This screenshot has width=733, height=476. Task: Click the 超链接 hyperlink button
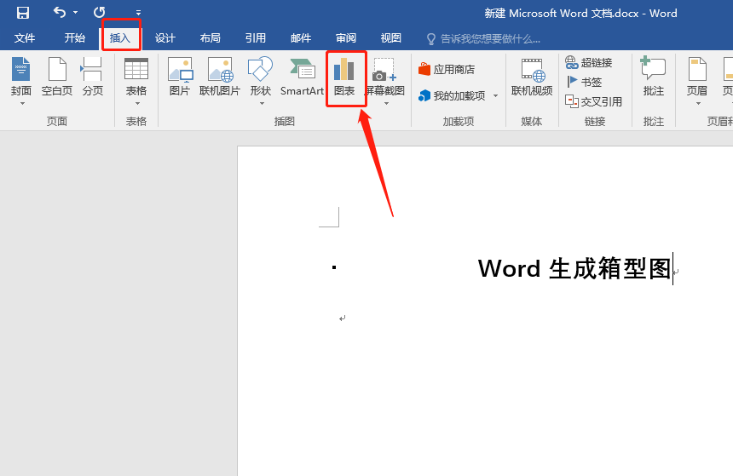589,63
